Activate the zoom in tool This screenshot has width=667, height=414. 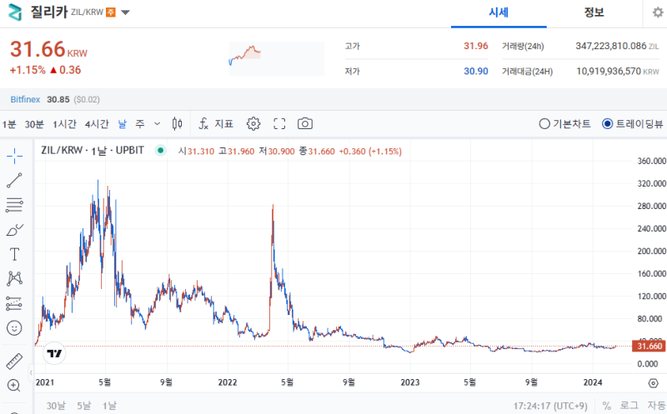14,386
